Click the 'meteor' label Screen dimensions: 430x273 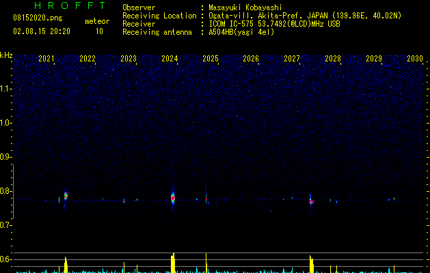coord(97,21)
